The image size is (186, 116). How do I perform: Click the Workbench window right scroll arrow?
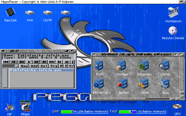[178, 99]
